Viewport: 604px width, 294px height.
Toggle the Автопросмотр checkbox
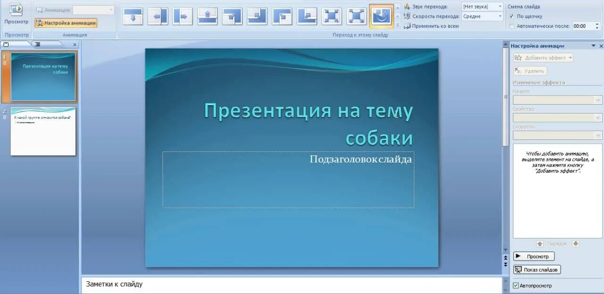click(516, 286)
